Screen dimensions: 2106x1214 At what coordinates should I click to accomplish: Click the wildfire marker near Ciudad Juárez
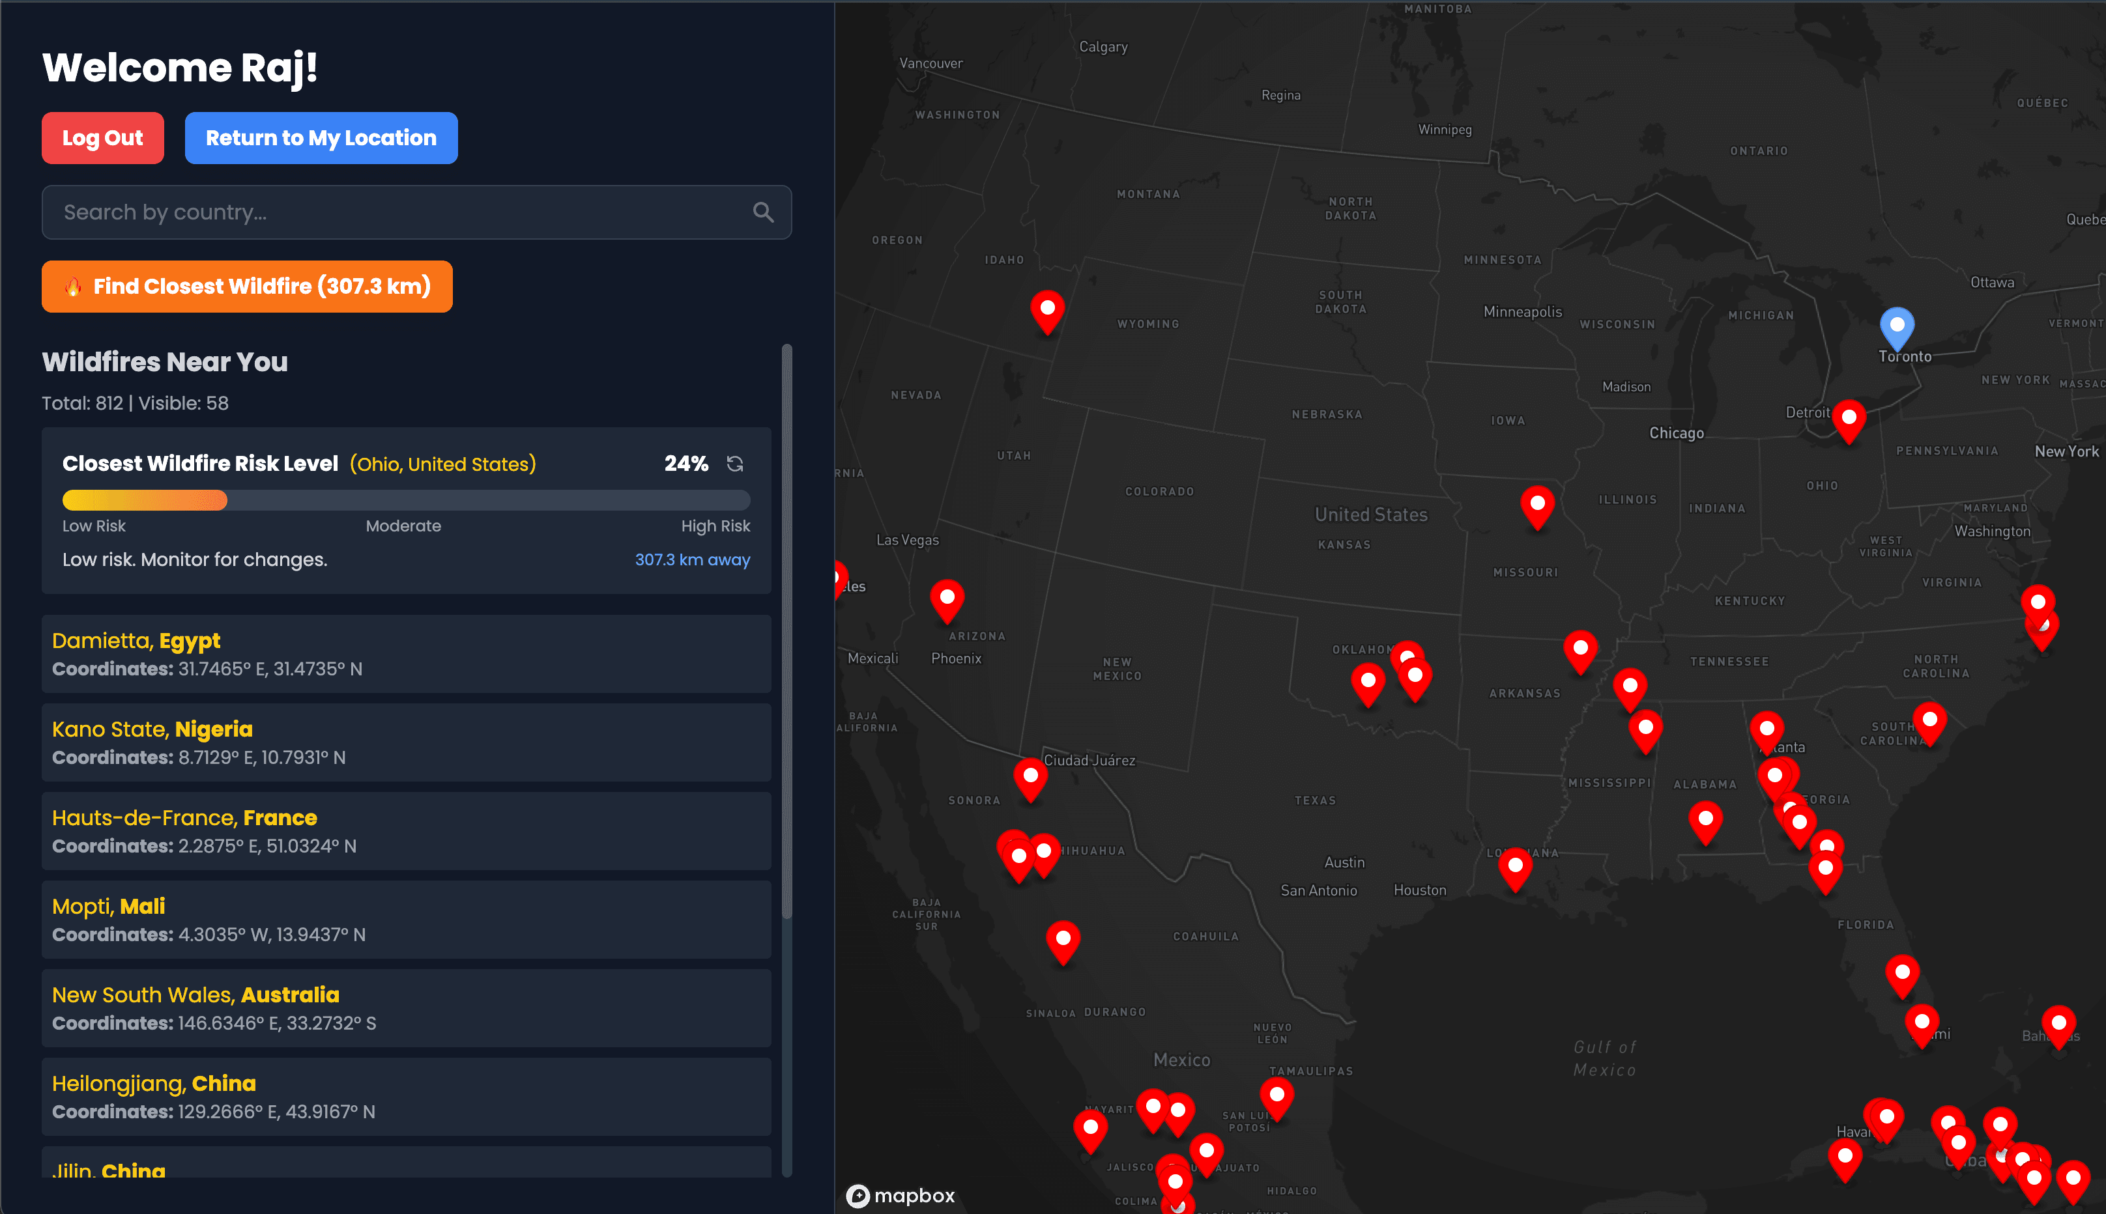[1030, 777]
